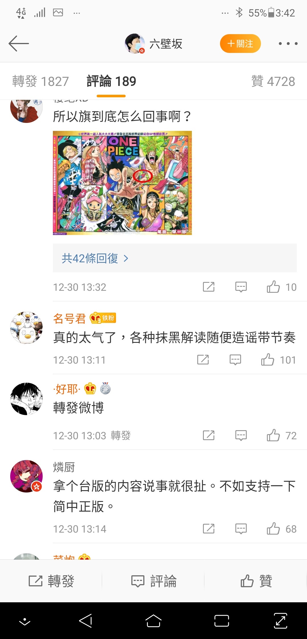
Task: Tap the 評論 button in bottom bar
Action: tap(154, 581)
